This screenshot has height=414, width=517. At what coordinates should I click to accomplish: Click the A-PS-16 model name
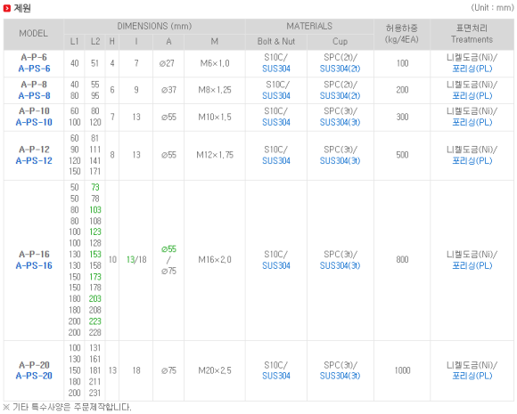[34, 265]
